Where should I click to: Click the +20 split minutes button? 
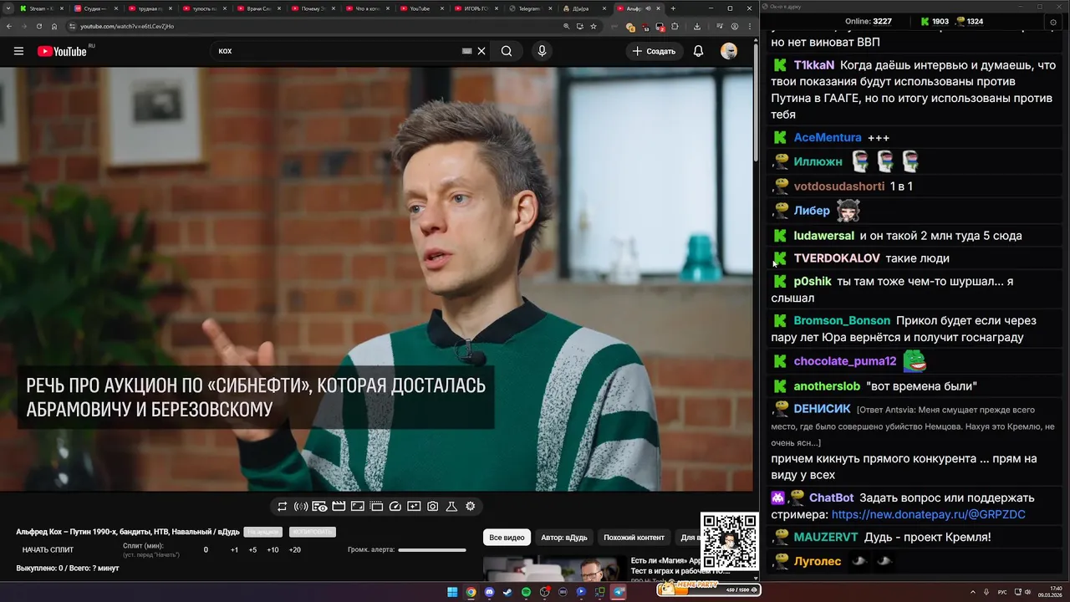pyautogui.click(x=294, y=549)
